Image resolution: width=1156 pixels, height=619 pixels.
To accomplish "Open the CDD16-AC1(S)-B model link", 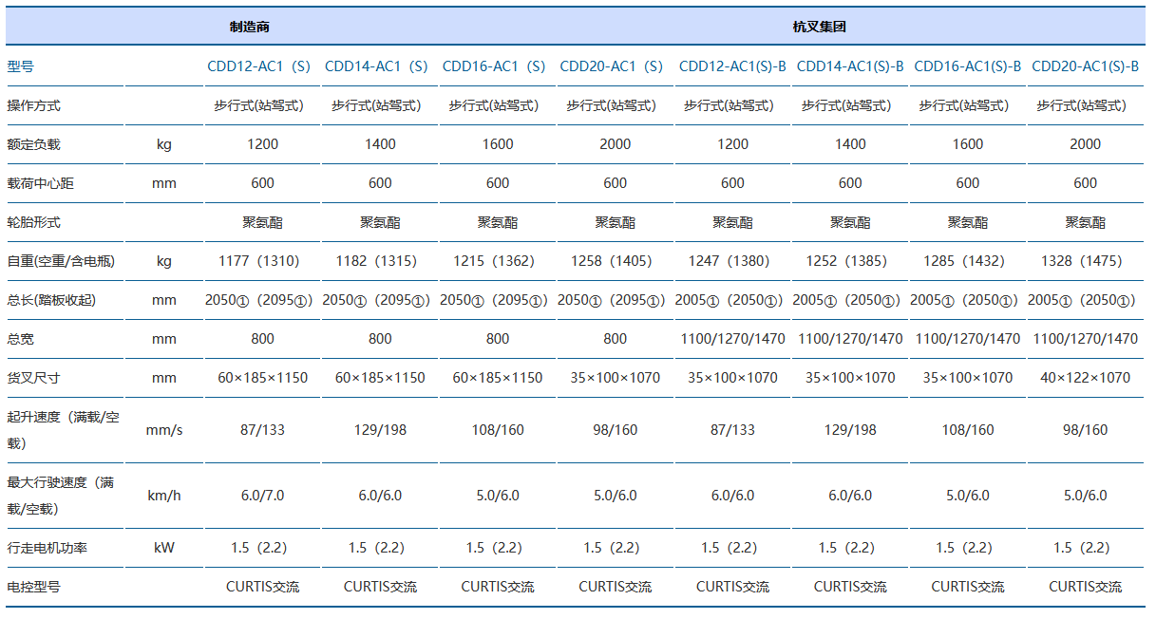I will [x=968, y=66].
